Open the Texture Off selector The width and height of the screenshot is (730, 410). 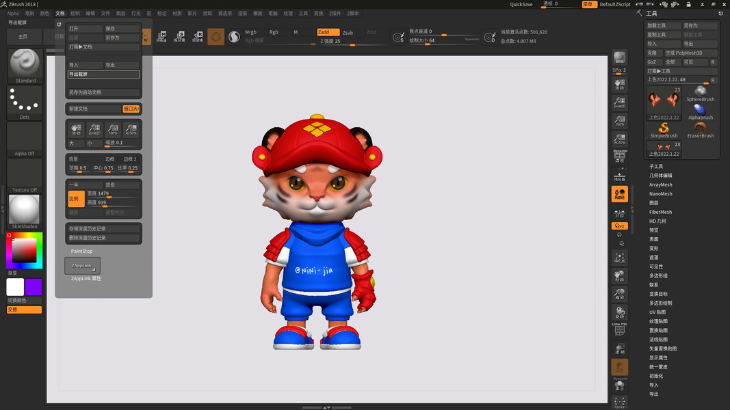pos(25,175)
